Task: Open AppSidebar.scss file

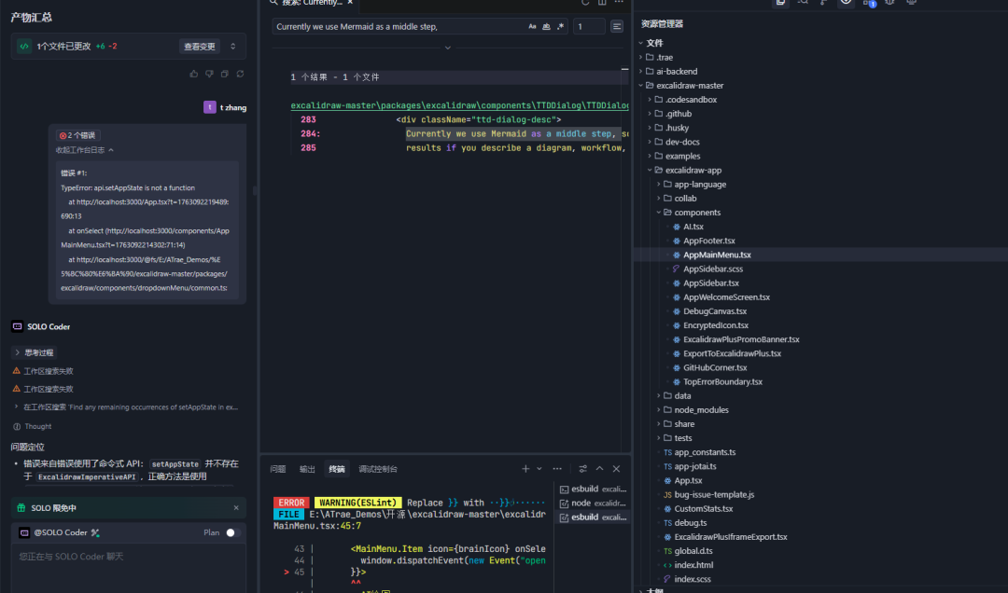Action: pyautogui.click(x=712, y=269)
